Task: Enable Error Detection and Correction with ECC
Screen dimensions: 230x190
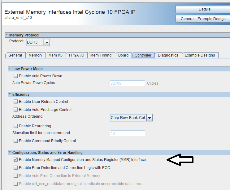Action: coord(15,168)
